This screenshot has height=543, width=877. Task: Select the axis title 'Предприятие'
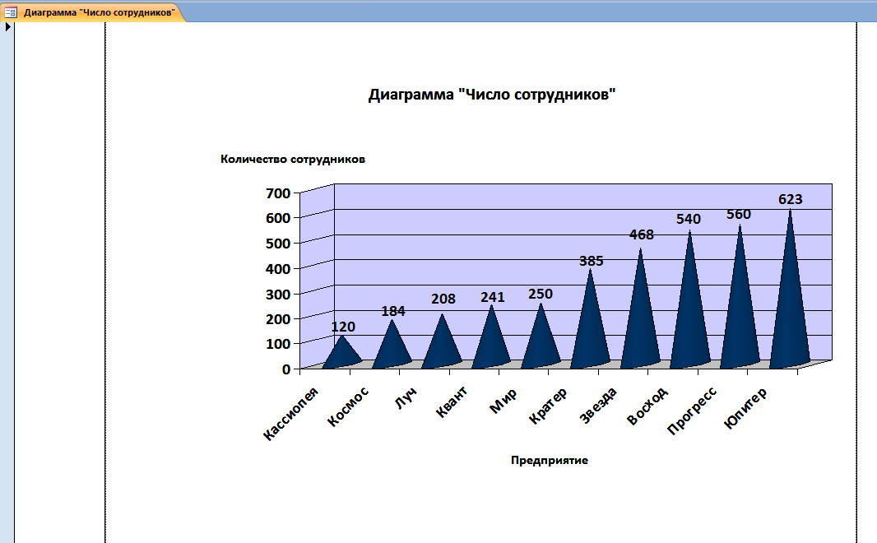550,460
